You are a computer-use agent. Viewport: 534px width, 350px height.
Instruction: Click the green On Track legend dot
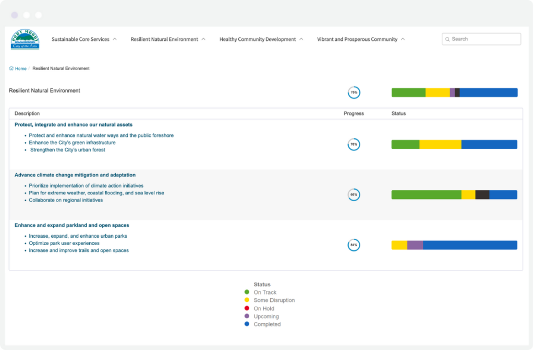pos(247,292)
